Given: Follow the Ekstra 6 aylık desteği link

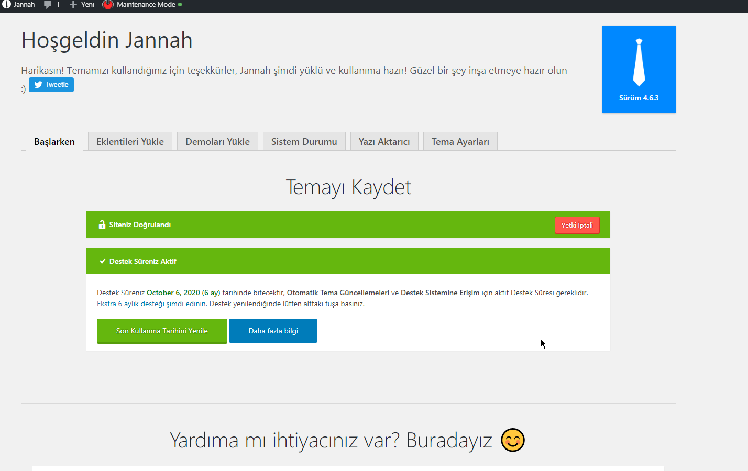Looking at the screenshot, I should 151,304.
